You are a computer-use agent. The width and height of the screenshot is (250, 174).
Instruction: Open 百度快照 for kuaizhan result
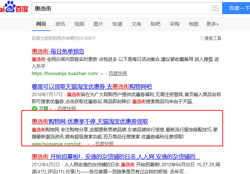coord(118,73)
